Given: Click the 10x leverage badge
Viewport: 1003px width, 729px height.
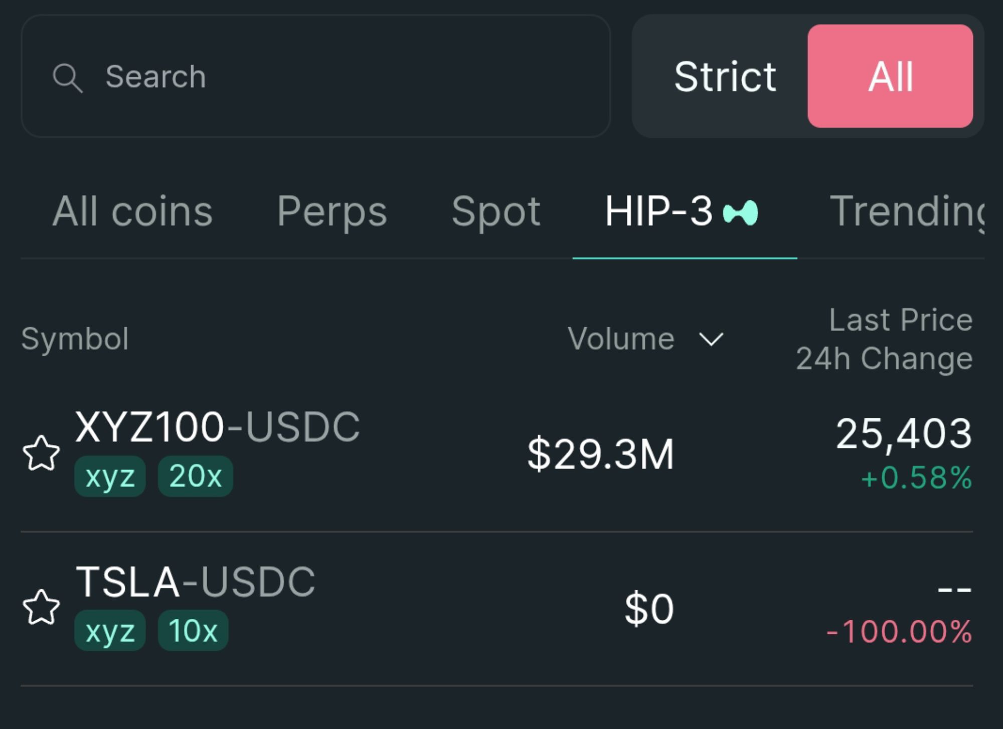Looking at the screenshot, I should pyautogui.click(x=193, y=631).
